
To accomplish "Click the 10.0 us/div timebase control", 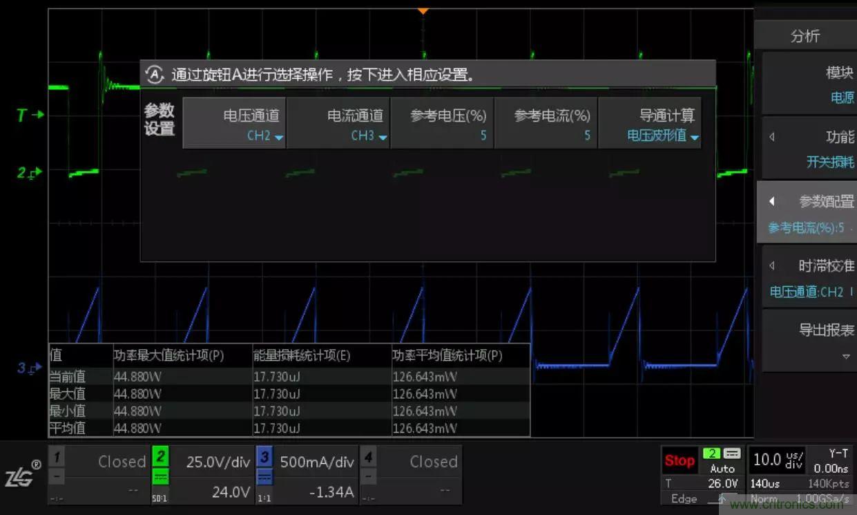I will click(x=776, y=460).
